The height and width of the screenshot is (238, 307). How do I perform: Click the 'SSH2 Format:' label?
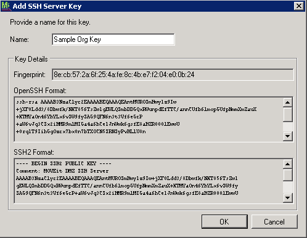point(34,152)
